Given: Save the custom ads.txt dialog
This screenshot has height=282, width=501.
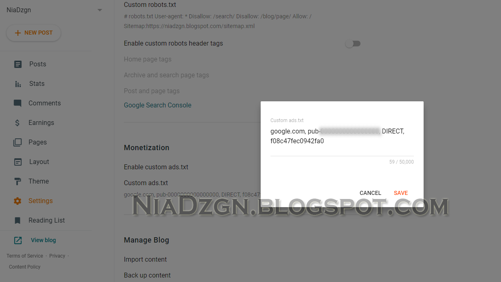Looking at the screenshot, I should click(x=401, y=193).
